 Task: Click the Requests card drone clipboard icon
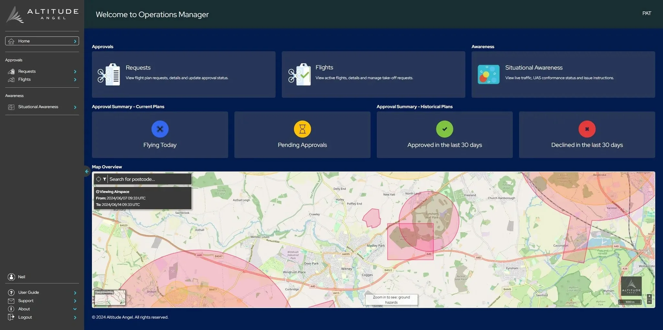click(x=109, y=75)
